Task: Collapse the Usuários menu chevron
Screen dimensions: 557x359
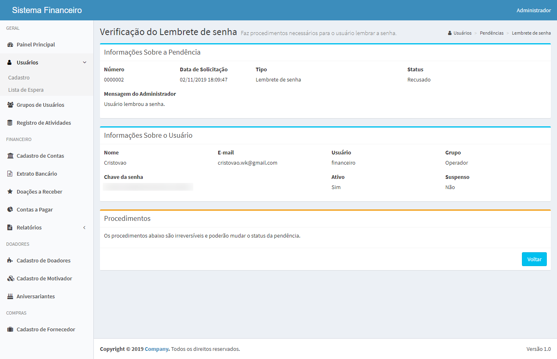Action: pyautogui.click(x=84, y=63)
